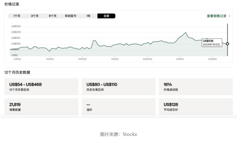Click the 12个月交易区间 stat card
The height and width of the screenshot is (141, 237).
click(x=41, y=87)
